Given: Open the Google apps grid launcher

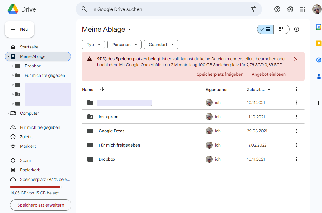Looking at the screenshot, I should coord(303,9).
